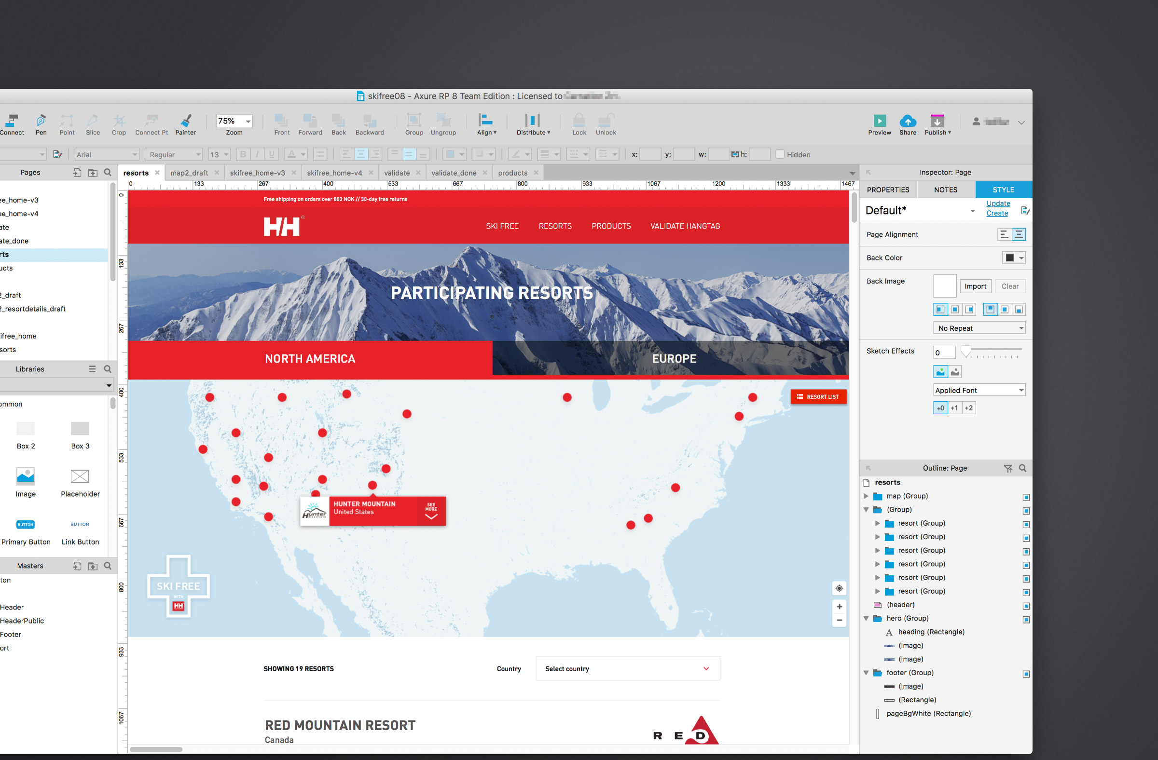Viewport: 1158px width, 760px height.
Task: Select the Pen tool
Action: (x=41, y=121)
